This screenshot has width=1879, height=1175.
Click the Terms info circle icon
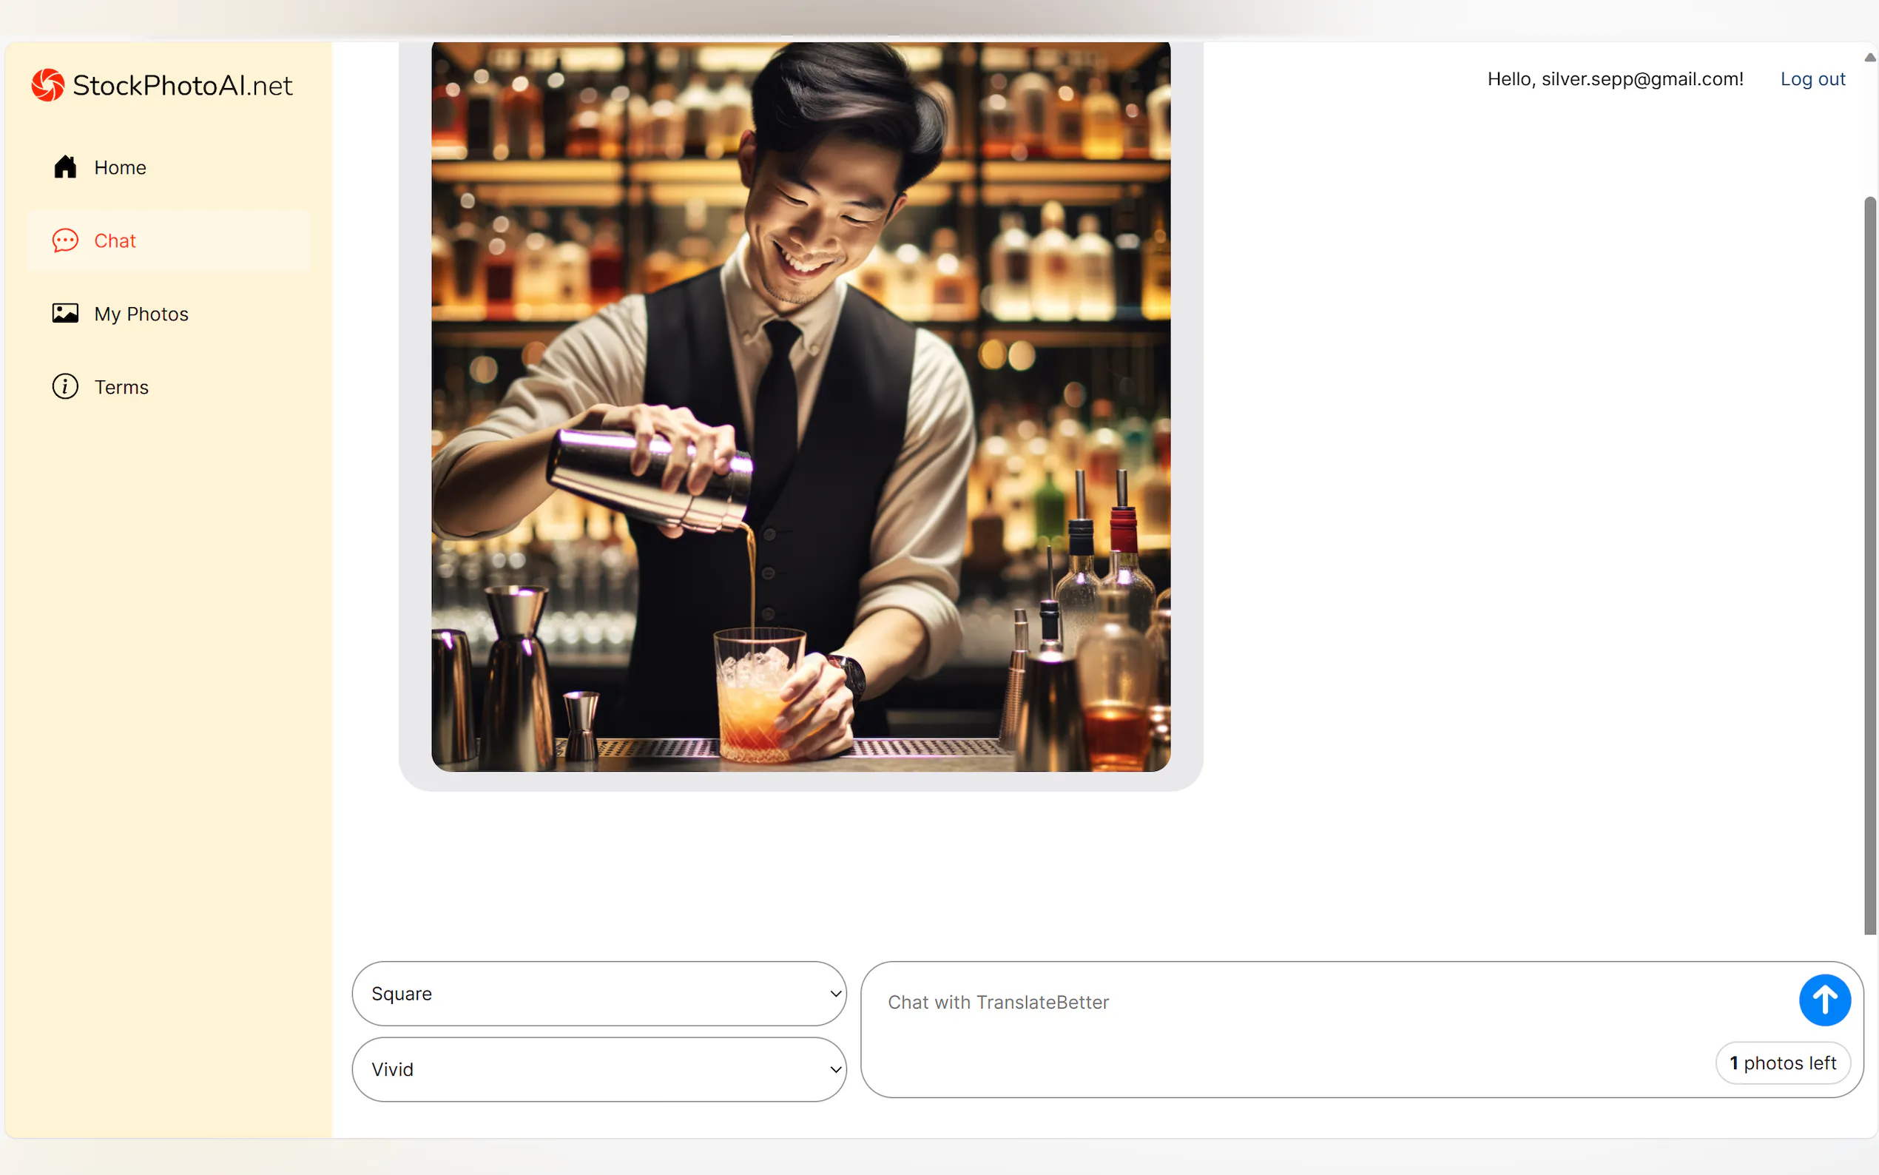pyautogui.click(x=65, y=386)
